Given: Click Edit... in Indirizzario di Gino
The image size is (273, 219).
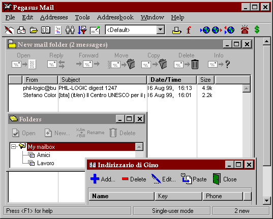Looking at the screenshot, I should (164, 179).
